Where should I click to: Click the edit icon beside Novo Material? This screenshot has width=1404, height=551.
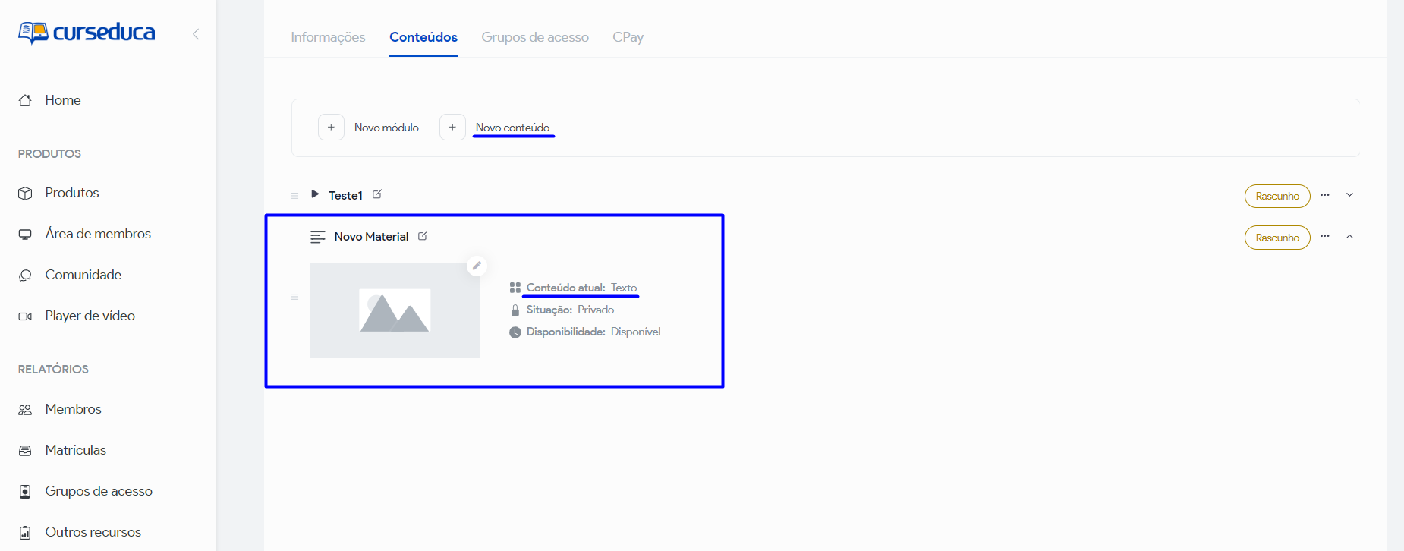(423, 236)
